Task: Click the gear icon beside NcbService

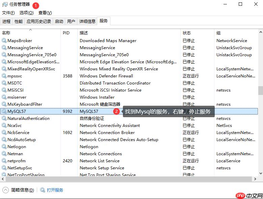Action: [x=4, y=132]
